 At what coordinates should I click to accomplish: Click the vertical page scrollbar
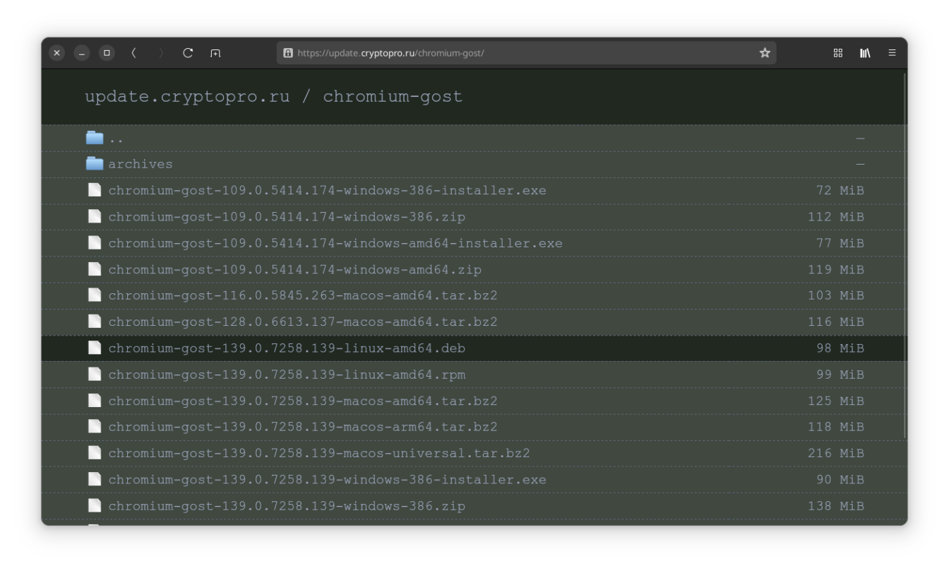(905, 257)
